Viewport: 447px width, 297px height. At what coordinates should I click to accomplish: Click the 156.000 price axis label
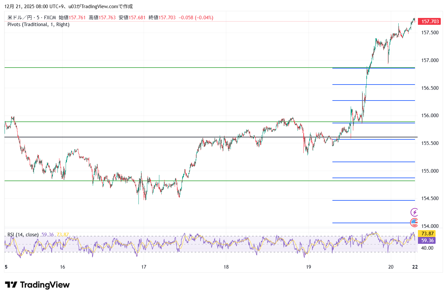430,116
